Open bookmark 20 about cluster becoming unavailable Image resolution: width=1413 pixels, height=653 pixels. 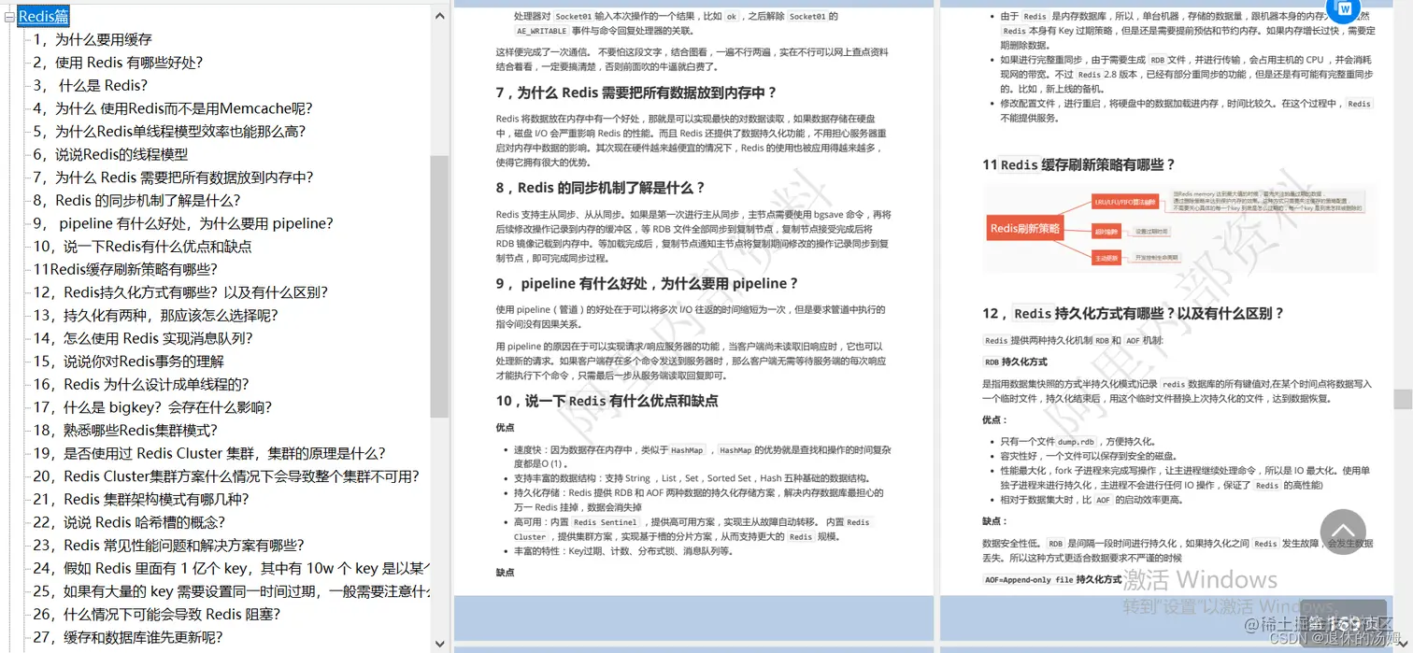[226, 476]
